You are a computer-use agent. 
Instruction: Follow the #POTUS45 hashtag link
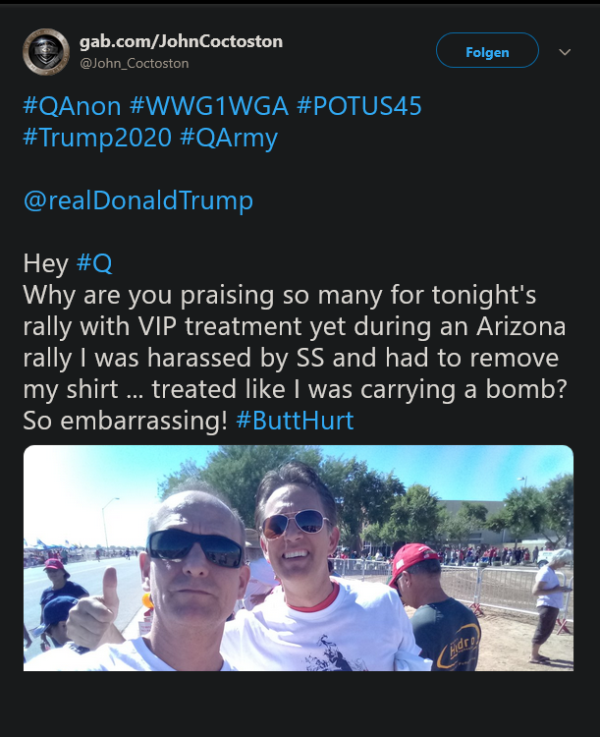(x=358, y=106)
